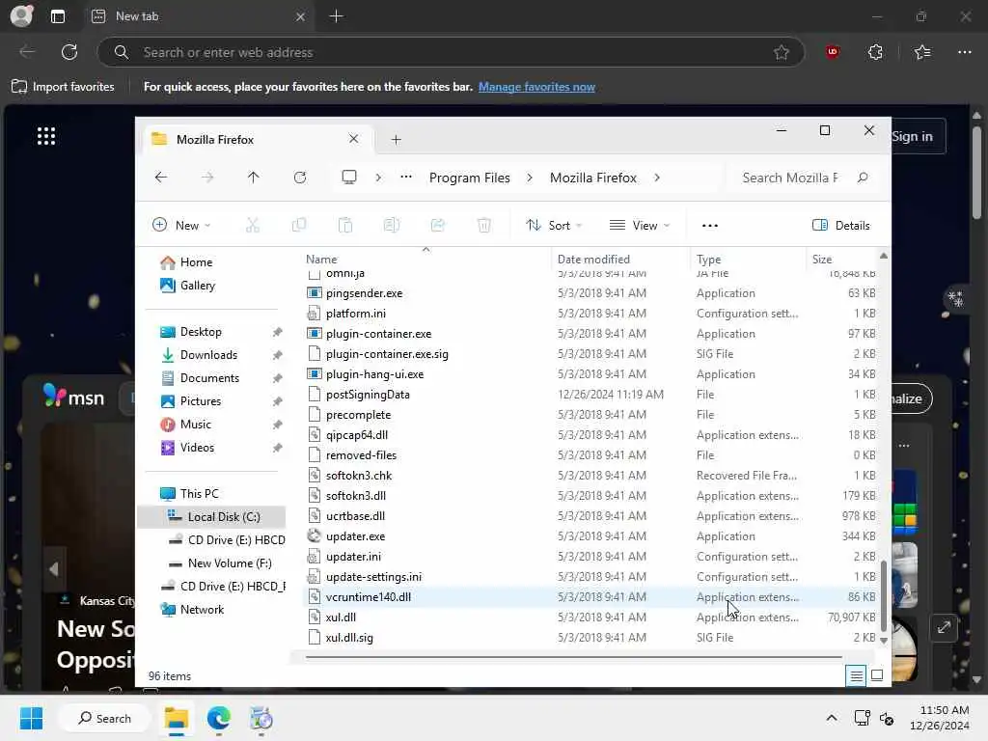The width and height of the screenshot is (988, 741).
Task: Click the Copy icon in Explorer toolbar
Action: (x=299, y=225)
